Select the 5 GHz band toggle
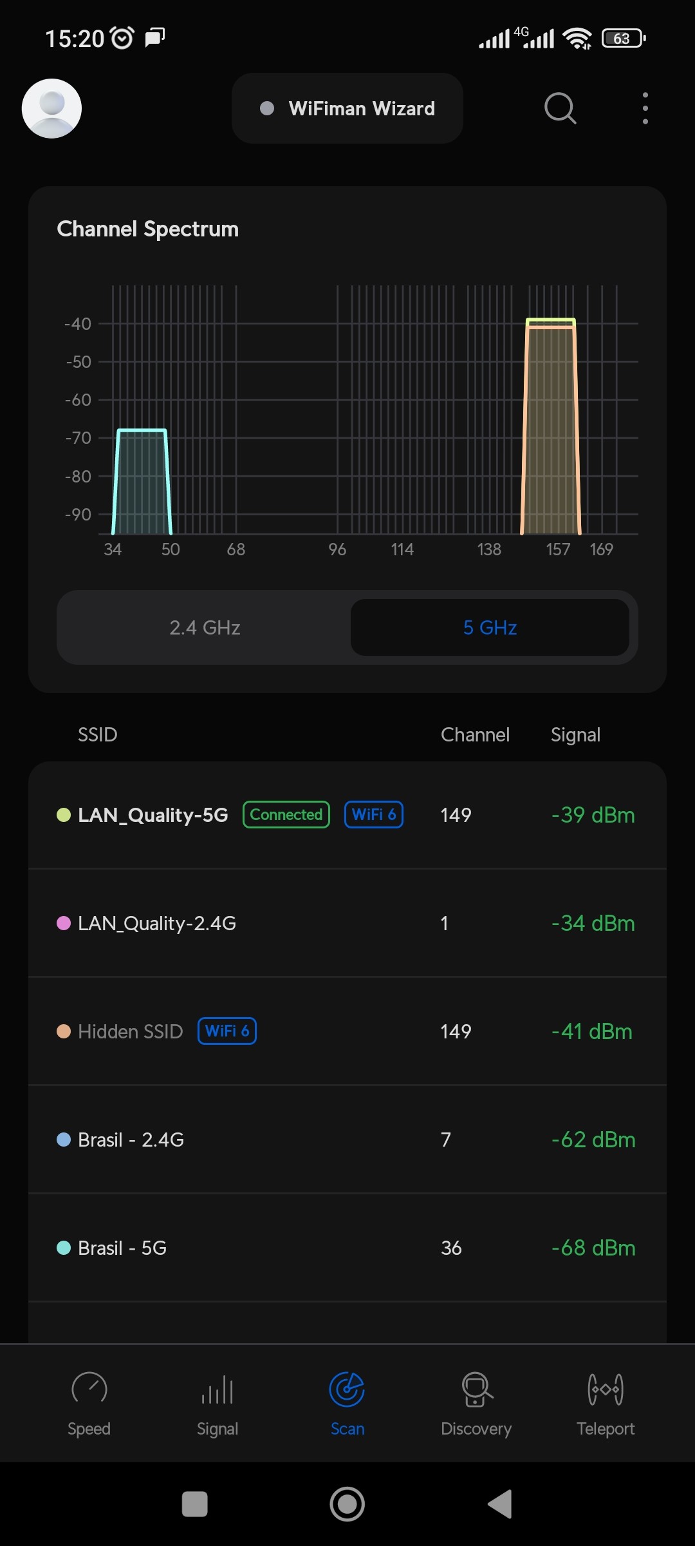 click(x=490, y=627)
